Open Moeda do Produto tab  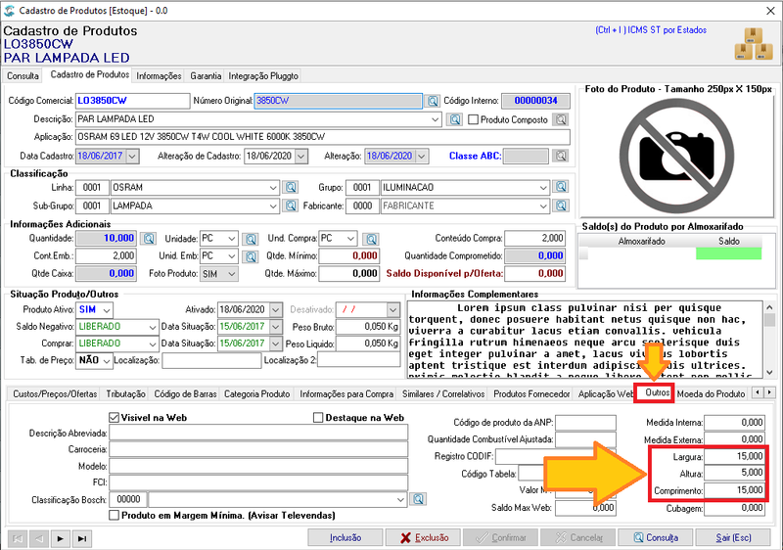tap(712, 393)
